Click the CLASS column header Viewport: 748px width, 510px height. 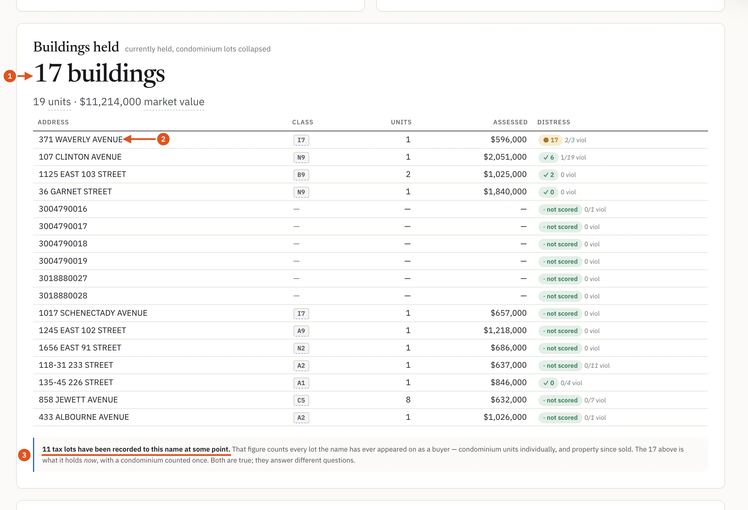click(x=302, y=122)
